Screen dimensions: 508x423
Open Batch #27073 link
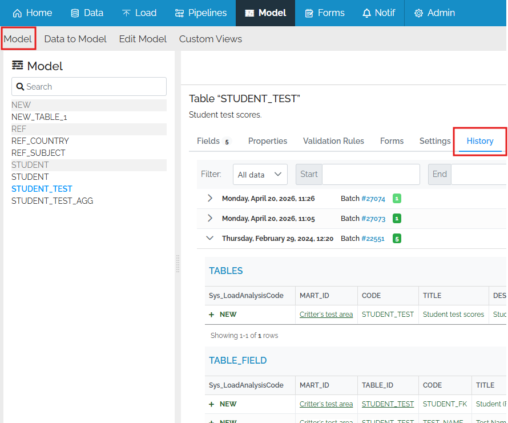373,219
